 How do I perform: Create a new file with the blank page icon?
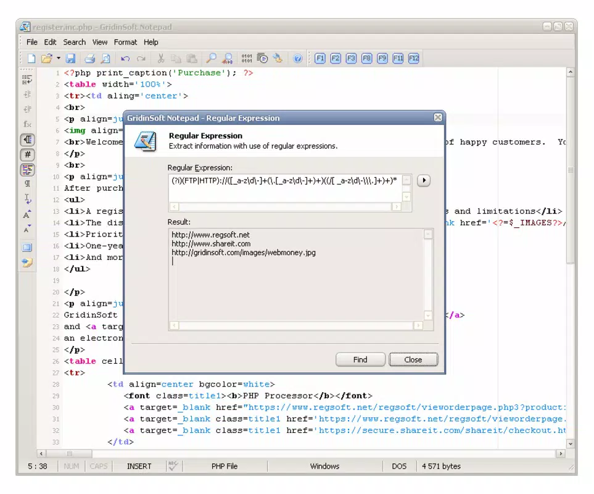click(32, 59)
